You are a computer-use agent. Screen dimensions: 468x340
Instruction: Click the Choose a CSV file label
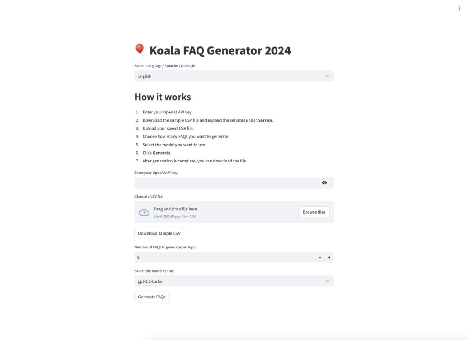point(149,196)
